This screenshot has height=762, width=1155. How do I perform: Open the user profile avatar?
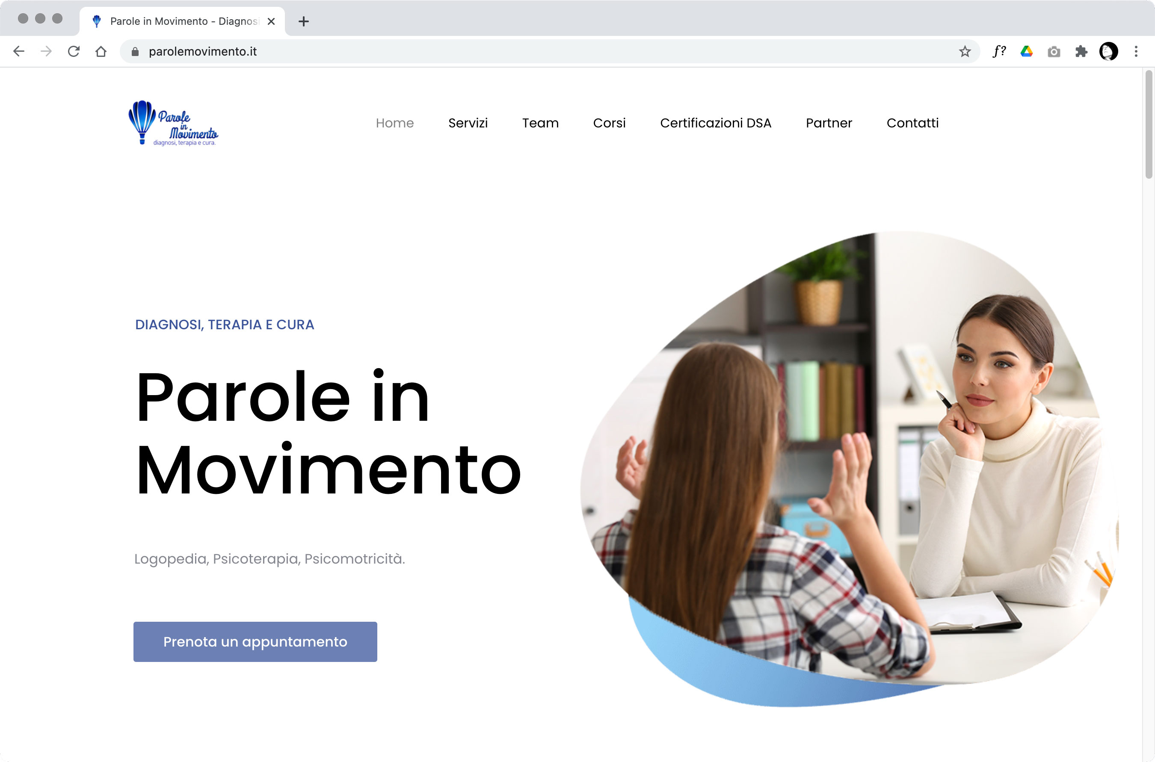[x=1108, y=51]
